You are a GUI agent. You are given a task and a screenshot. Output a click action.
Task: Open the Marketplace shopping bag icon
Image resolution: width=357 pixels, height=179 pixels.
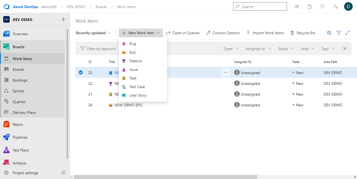tap(310, 7)
